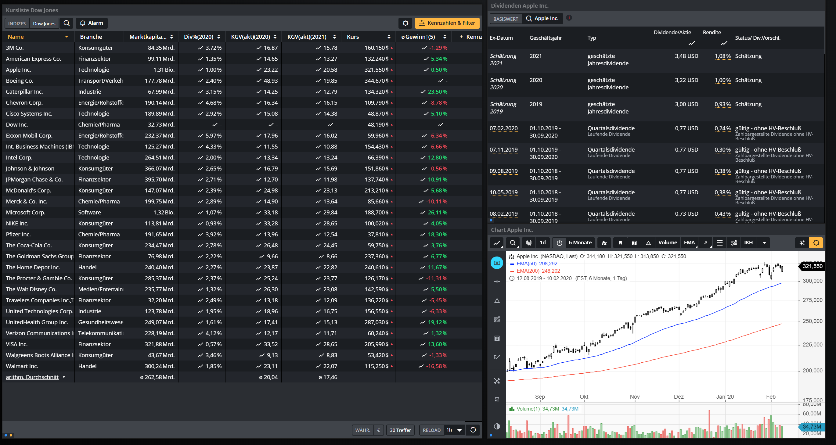836x445 pixels.
Task: Click the sparkle icon in chart toolbar
Action: (802, 242)
